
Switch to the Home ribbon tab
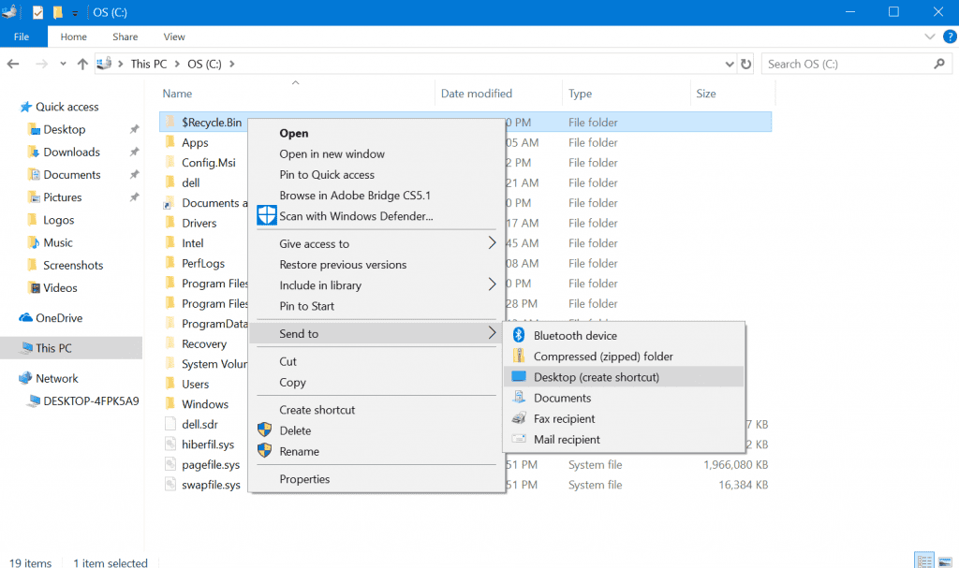click(x=73, y=36)
